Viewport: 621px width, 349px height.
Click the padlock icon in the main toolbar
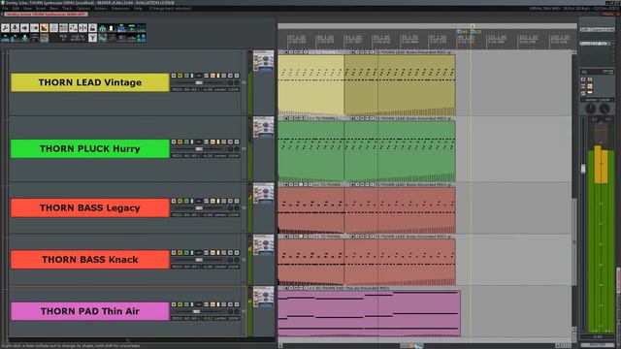(x=93, y=28)
